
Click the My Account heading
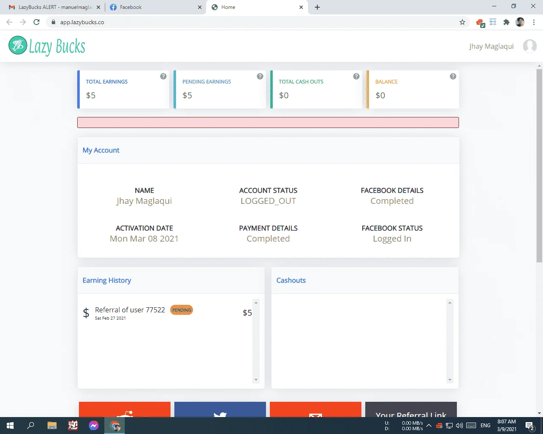tap(101, 150)
